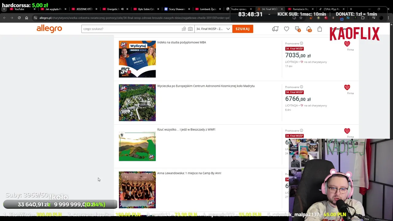
Task: Click the Allegro logo
Action: [49, 29]
